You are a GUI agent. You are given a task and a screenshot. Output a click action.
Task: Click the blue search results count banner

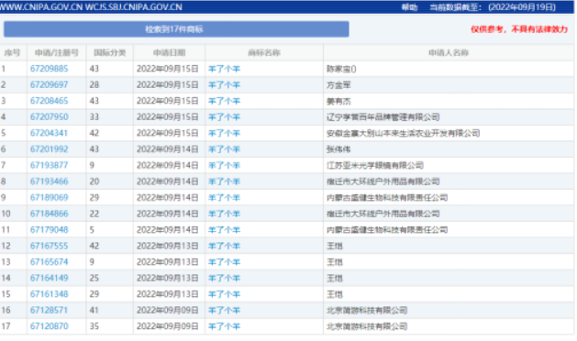tap(176, 29)
